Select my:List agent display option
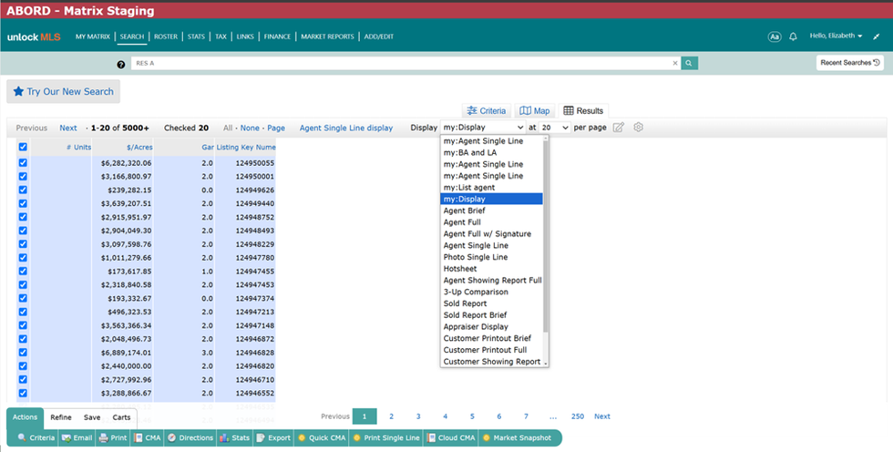 coord(491,188)
